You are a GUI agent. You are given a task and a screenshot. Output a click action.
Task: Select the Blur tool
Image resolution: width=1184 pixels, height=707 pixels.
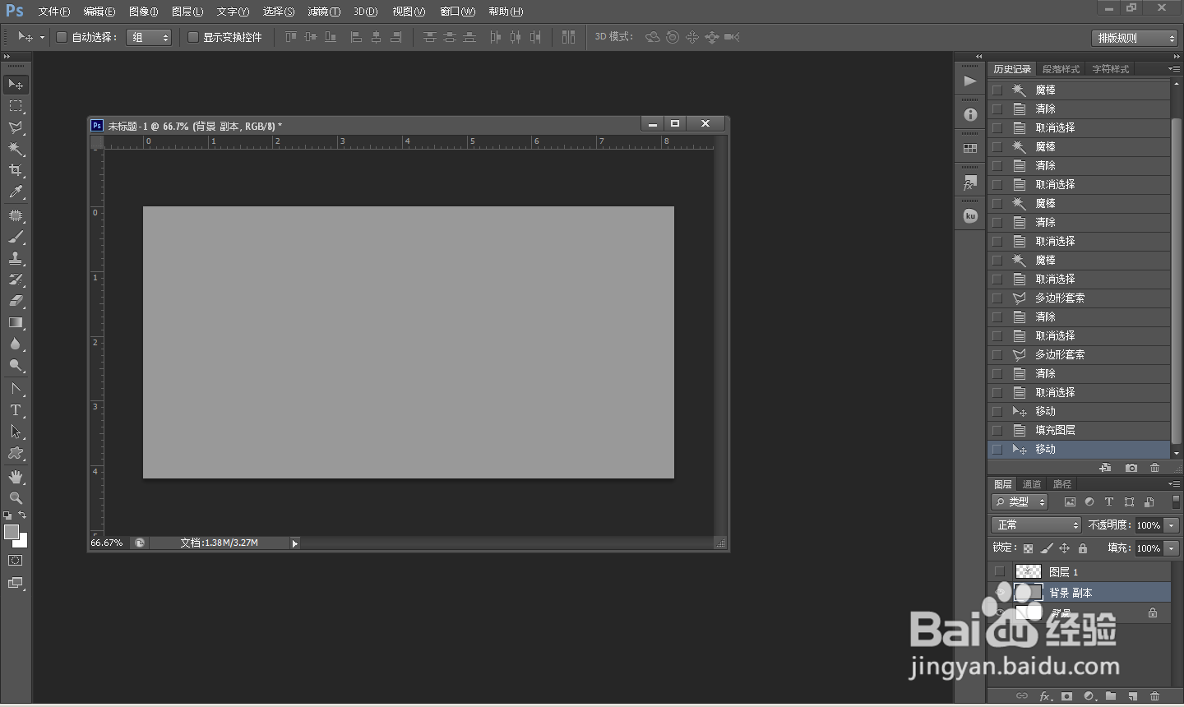pyautogui.click(x=16, y=344)
